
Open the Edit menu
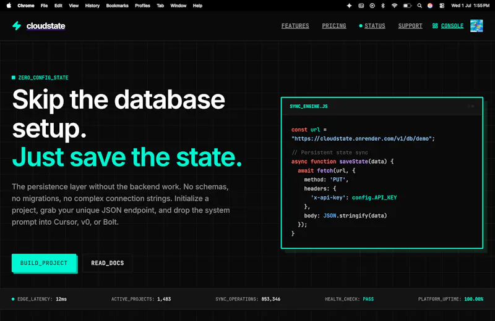58,6
